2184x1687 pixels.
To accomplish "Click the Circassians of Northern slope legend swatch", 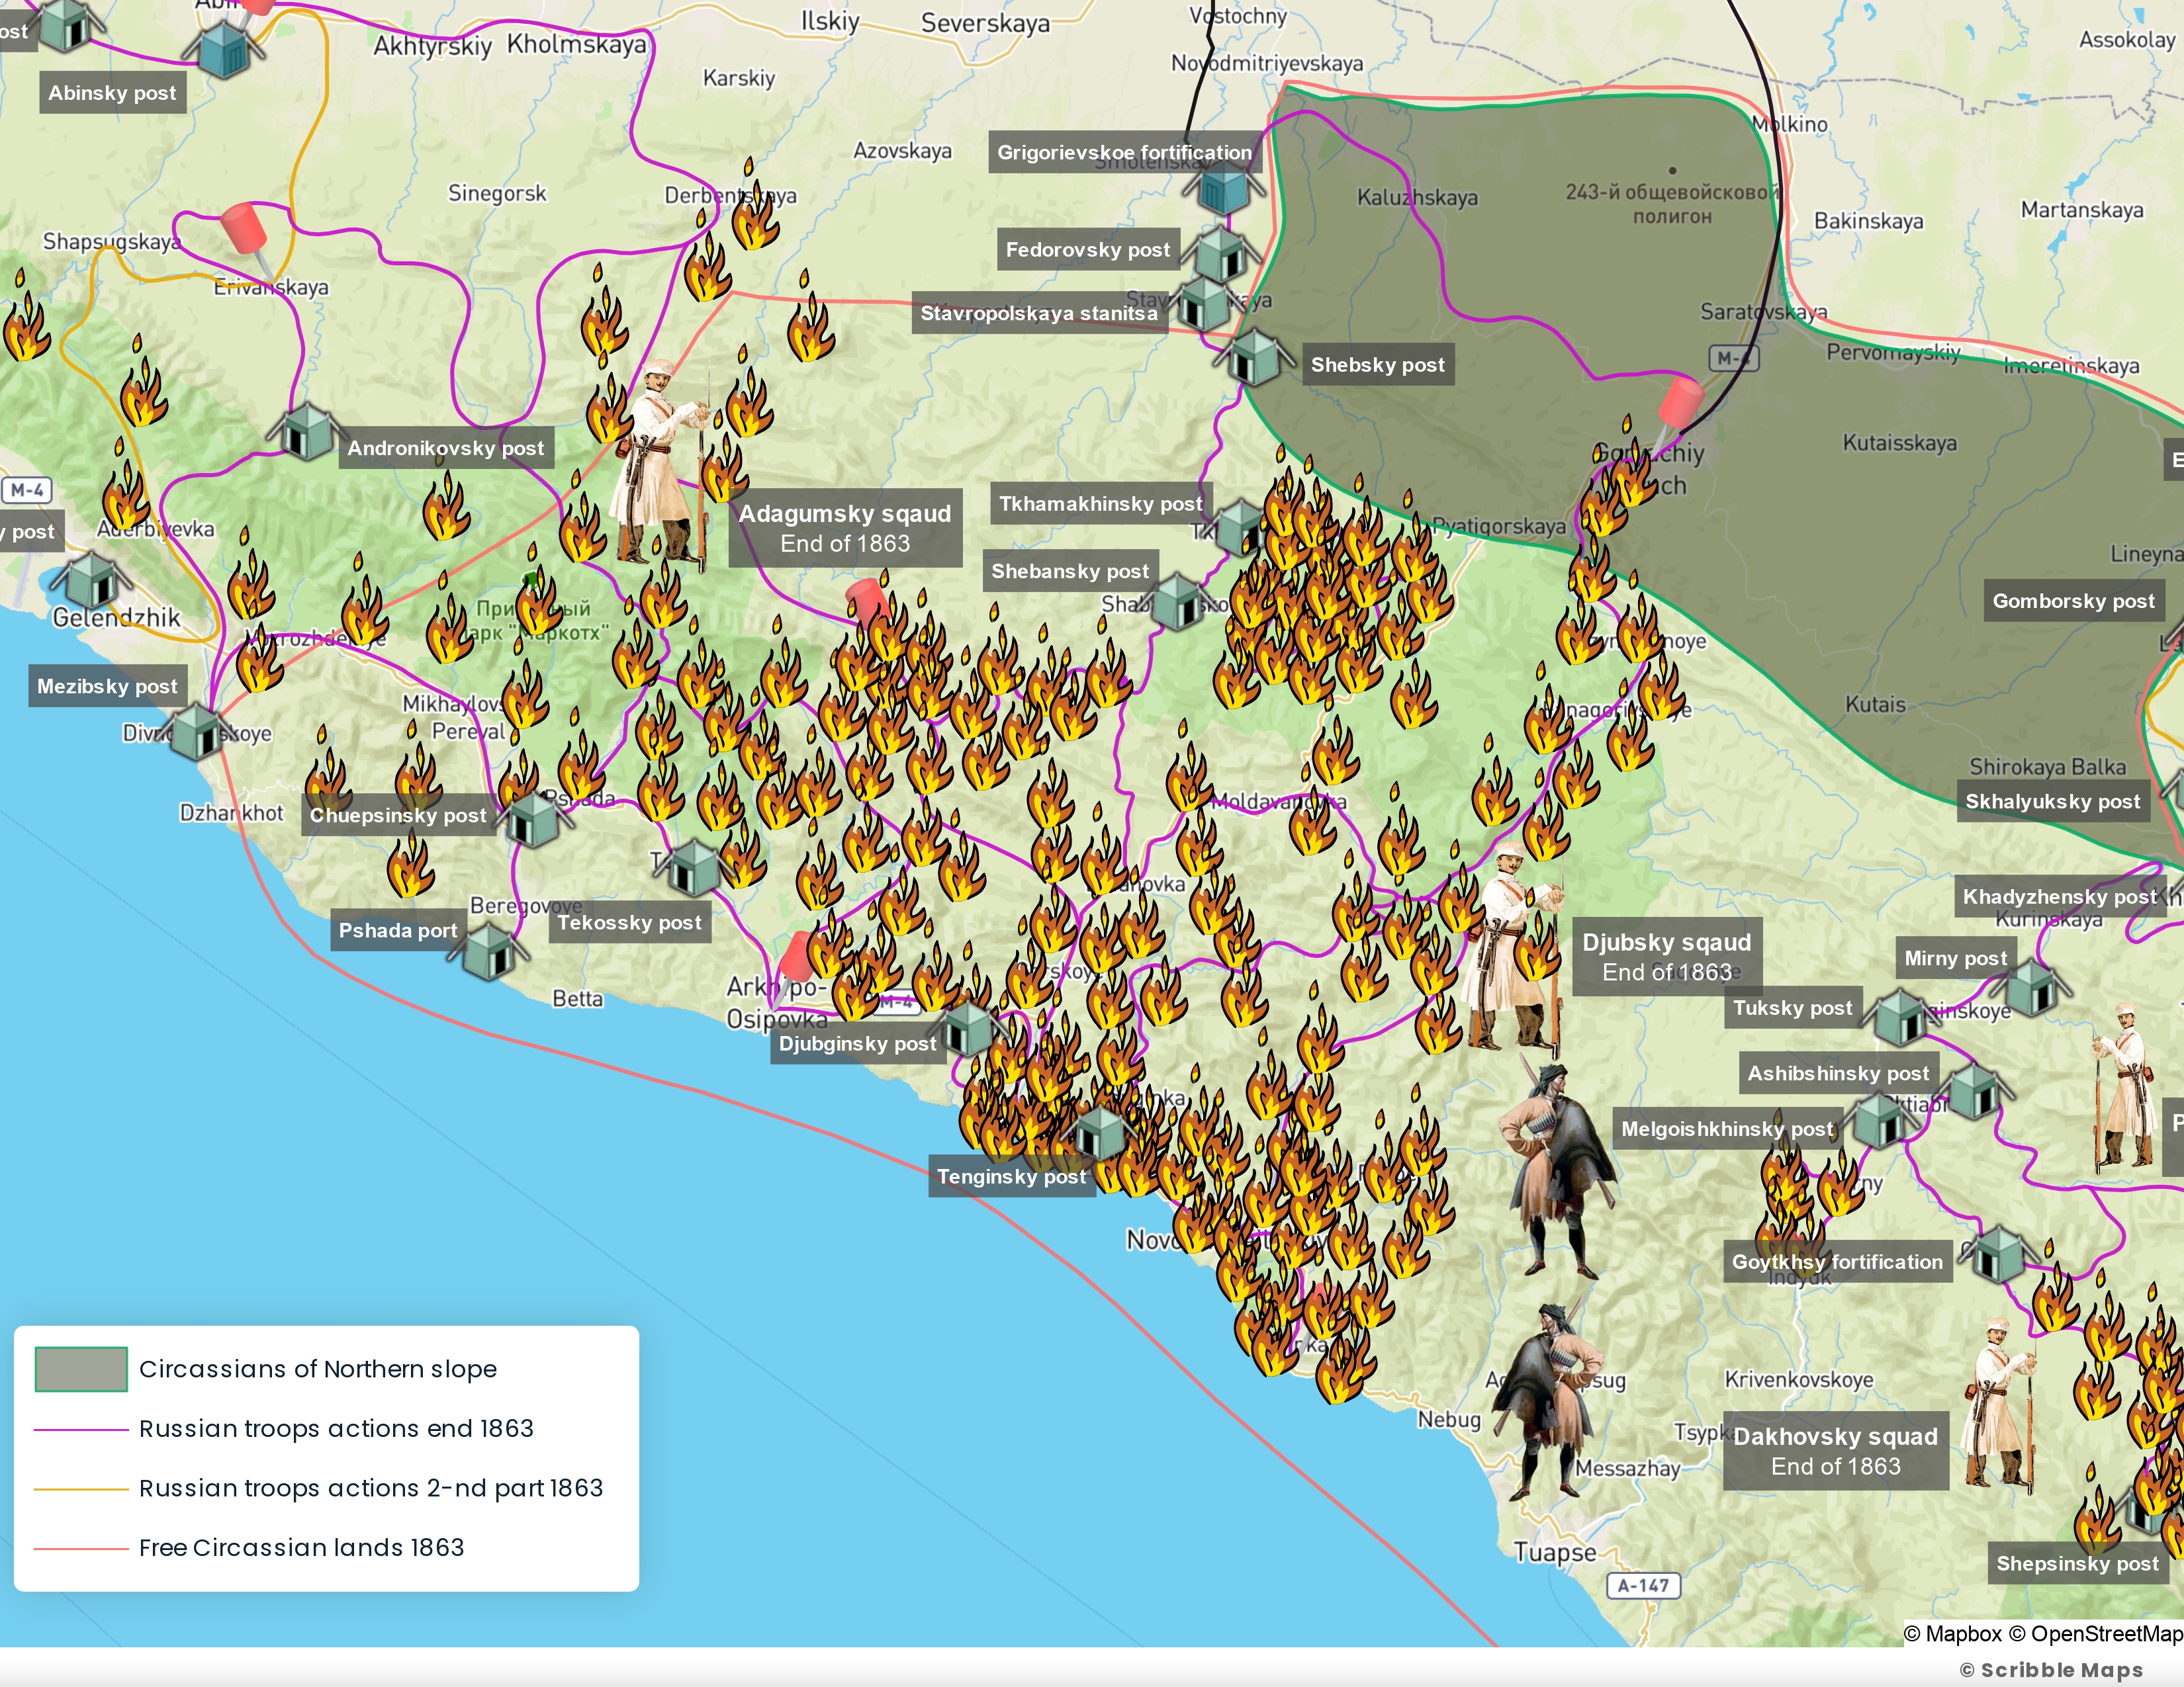I will point(81,1368).
